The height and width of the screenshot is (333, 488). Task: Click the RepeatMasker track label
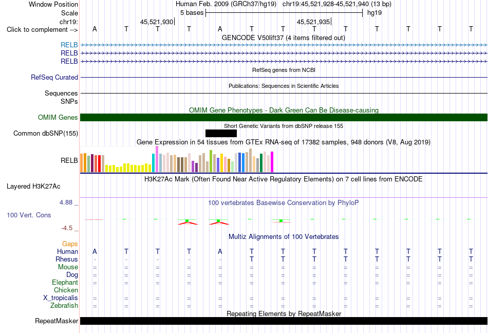coord(57,321)
